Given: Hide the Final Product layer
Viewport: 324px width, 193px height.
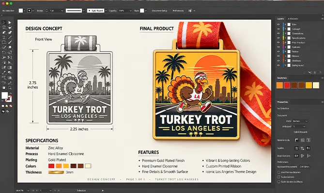Looking at the screenshot, I should (x=278, y=42).
